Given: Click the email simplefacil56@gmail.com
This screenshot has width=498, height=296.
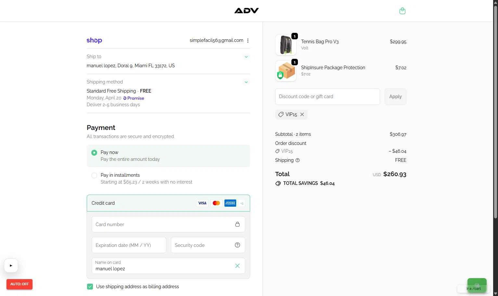Looking at the screenshot, I should click(x=216, y=40).
